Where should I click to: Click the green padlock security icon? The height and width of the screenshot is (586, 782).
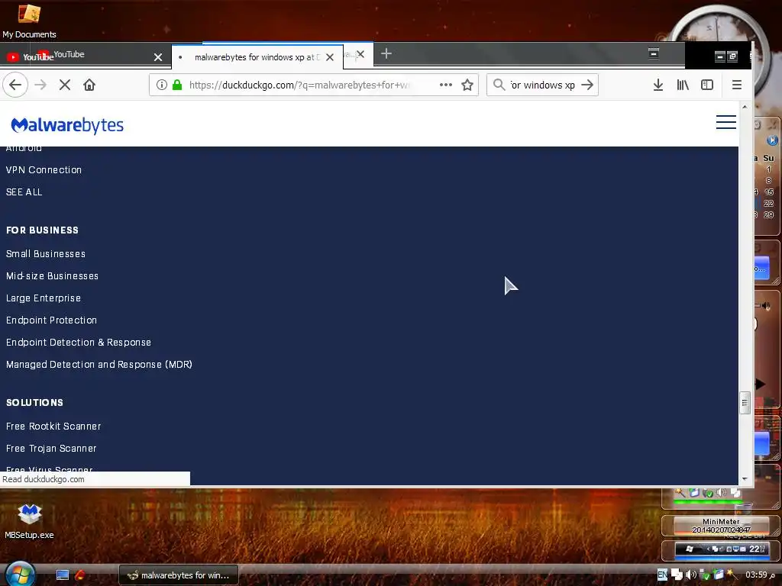click(x=177, y=85)
